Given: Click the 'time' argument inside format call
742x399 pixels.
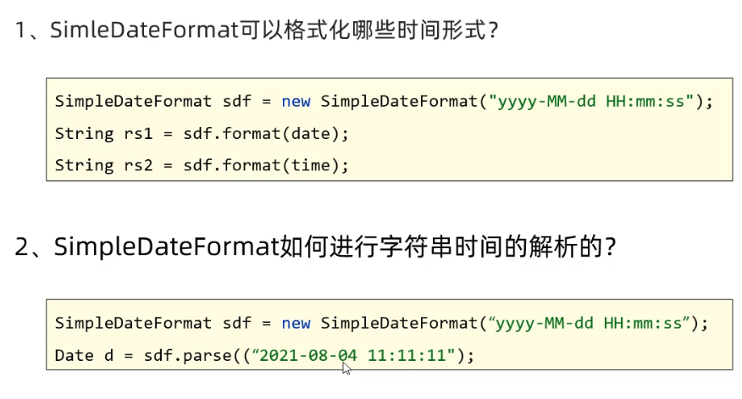Looking at the screenshot, I should [309, 166].
